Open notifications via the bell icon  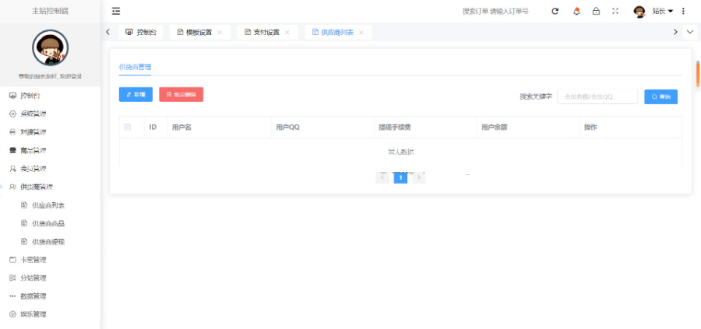tap(576, 11)
